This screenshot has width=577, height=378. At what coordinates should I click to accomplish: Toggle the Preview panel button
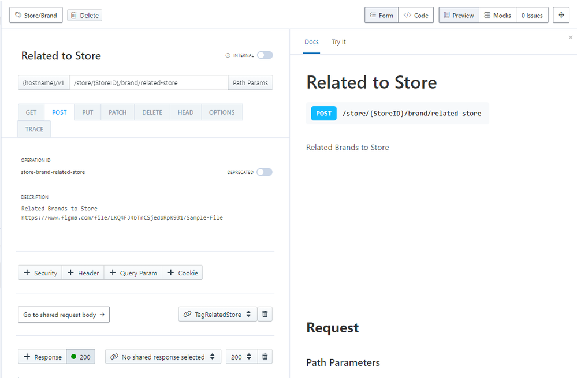pos(459,16)
